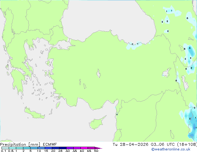Click the magenta legend swatch between 40 and 45

[x=84, y=148]
